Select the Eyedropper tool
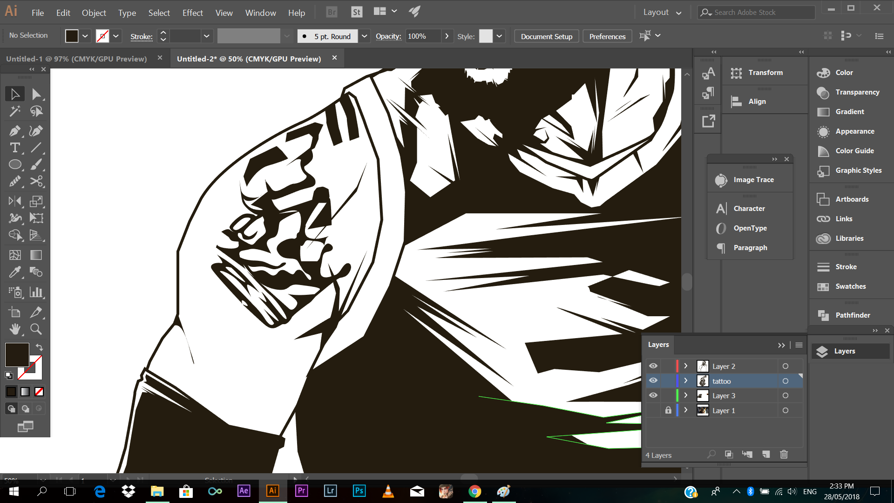The height and width of the screenshot is (503, 894). click(x=15, y=272)
